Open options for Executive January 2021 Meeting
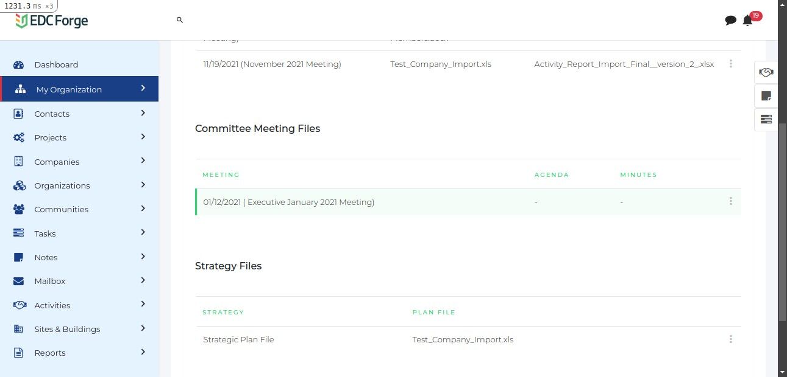 (730, 201)
